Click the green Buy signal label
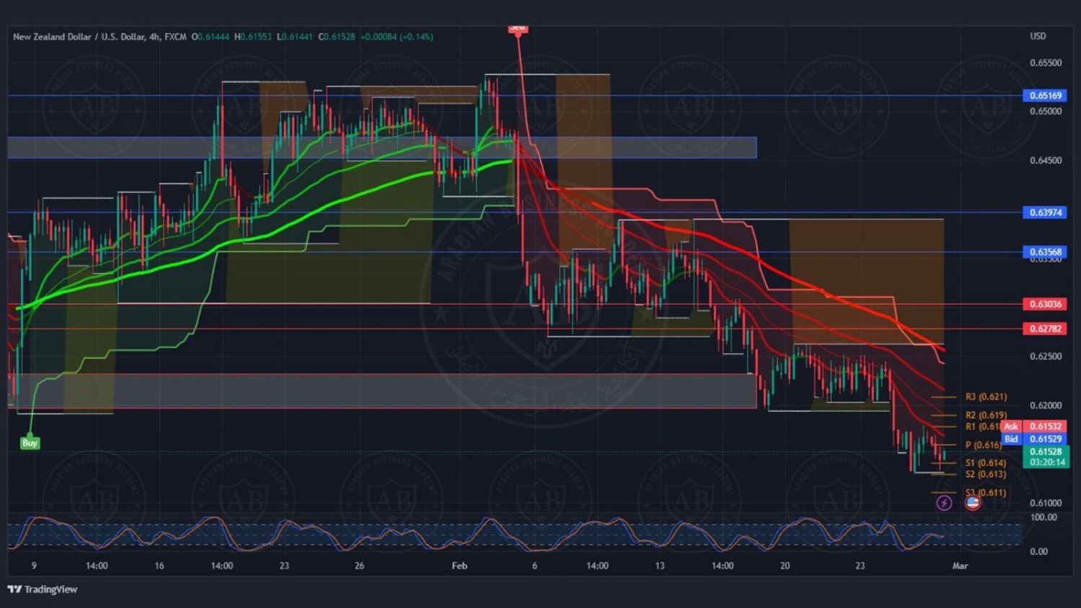The height and width of the screenshot is (608, 1081). coord(30,443)
